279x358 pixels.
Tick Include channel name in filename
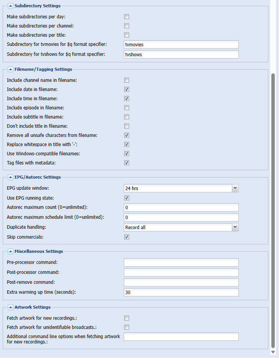126,80
